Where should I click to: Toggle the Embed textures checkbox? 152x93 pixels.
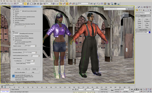pos(13,40)
